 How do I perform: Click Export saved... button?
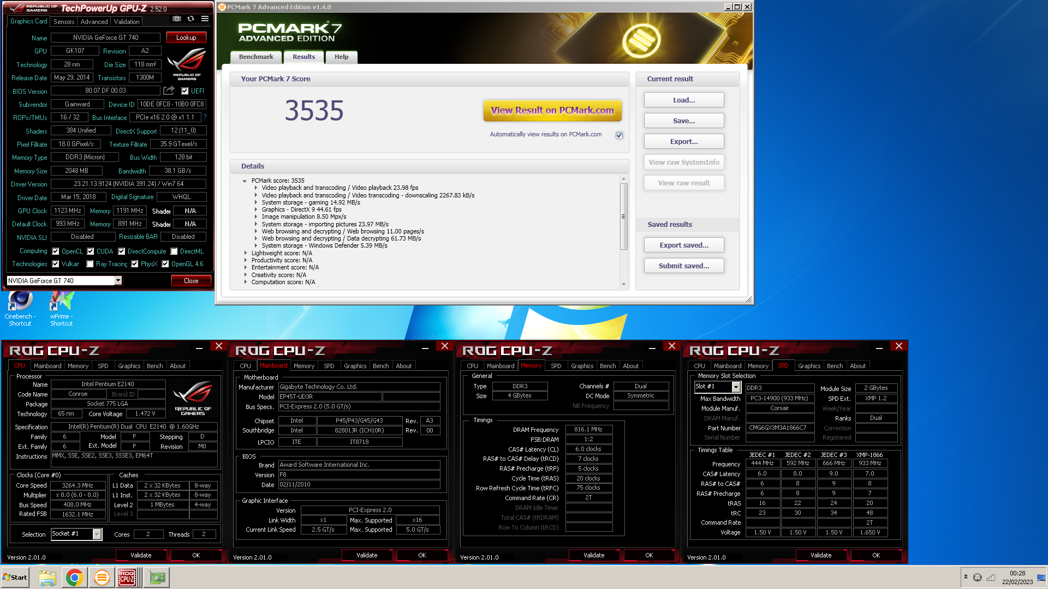(x=684, y=245)
